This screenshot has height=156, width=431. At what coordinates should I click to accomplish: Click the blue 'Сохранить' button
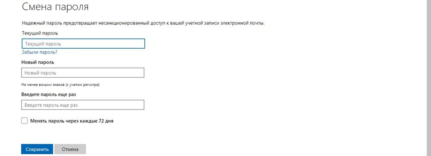point(37,149)
